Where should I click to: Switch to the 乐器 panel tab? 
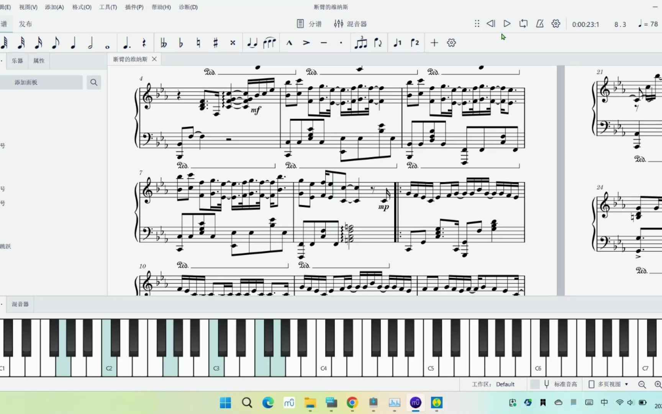17,61
